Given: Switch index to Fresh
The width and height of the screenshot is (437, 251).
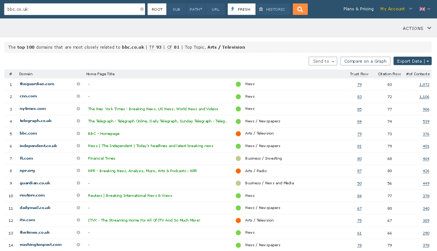Looking at the screenshot, I should coord(241,9).
